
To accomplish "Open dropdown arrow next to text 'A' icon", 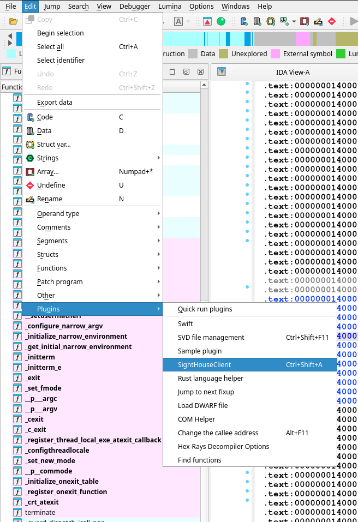I will (188, 22).
